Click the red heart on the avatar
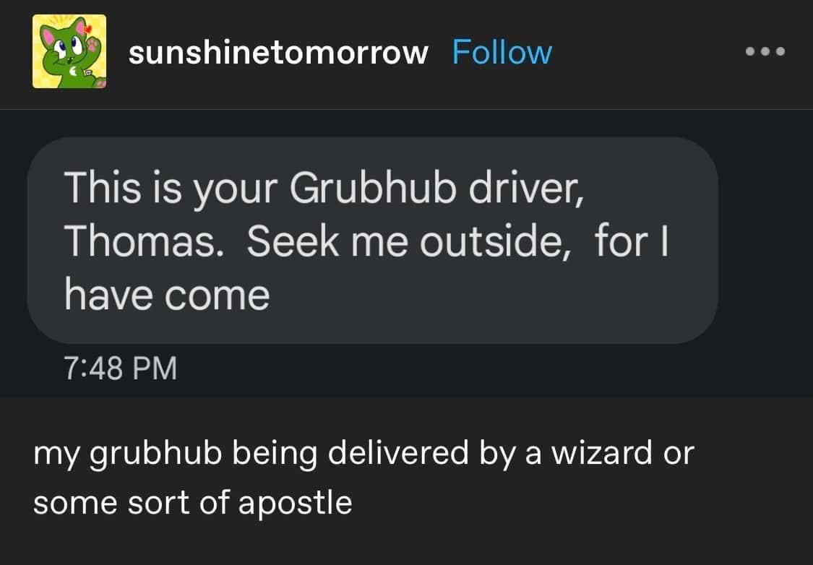Screen dimensions: 813x565 [90, 29]
